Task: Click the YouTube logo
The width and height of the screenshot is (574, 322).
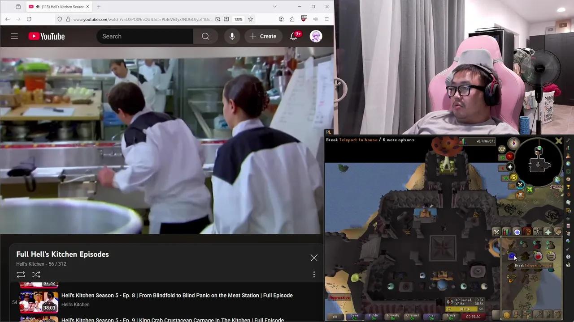Action: (x=47, y=36)
